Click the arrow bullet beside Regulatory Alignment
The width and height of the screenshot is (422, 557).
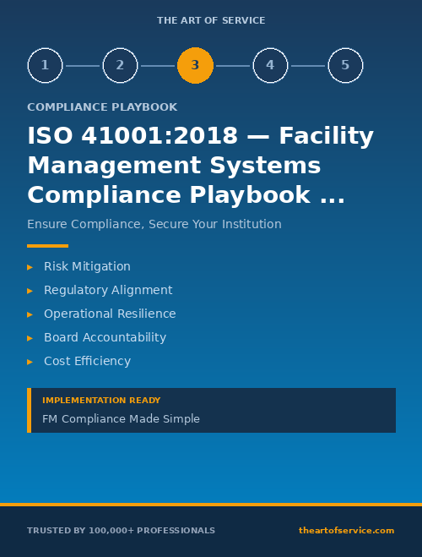[x=30, y=291]
